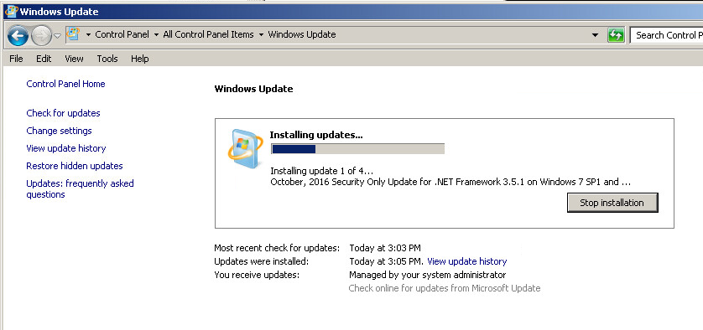Go to Control Panel Home

66,84
